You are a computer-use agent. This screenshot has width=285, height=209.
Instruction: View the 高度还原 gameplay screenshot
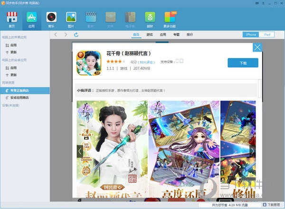[184, 149]
